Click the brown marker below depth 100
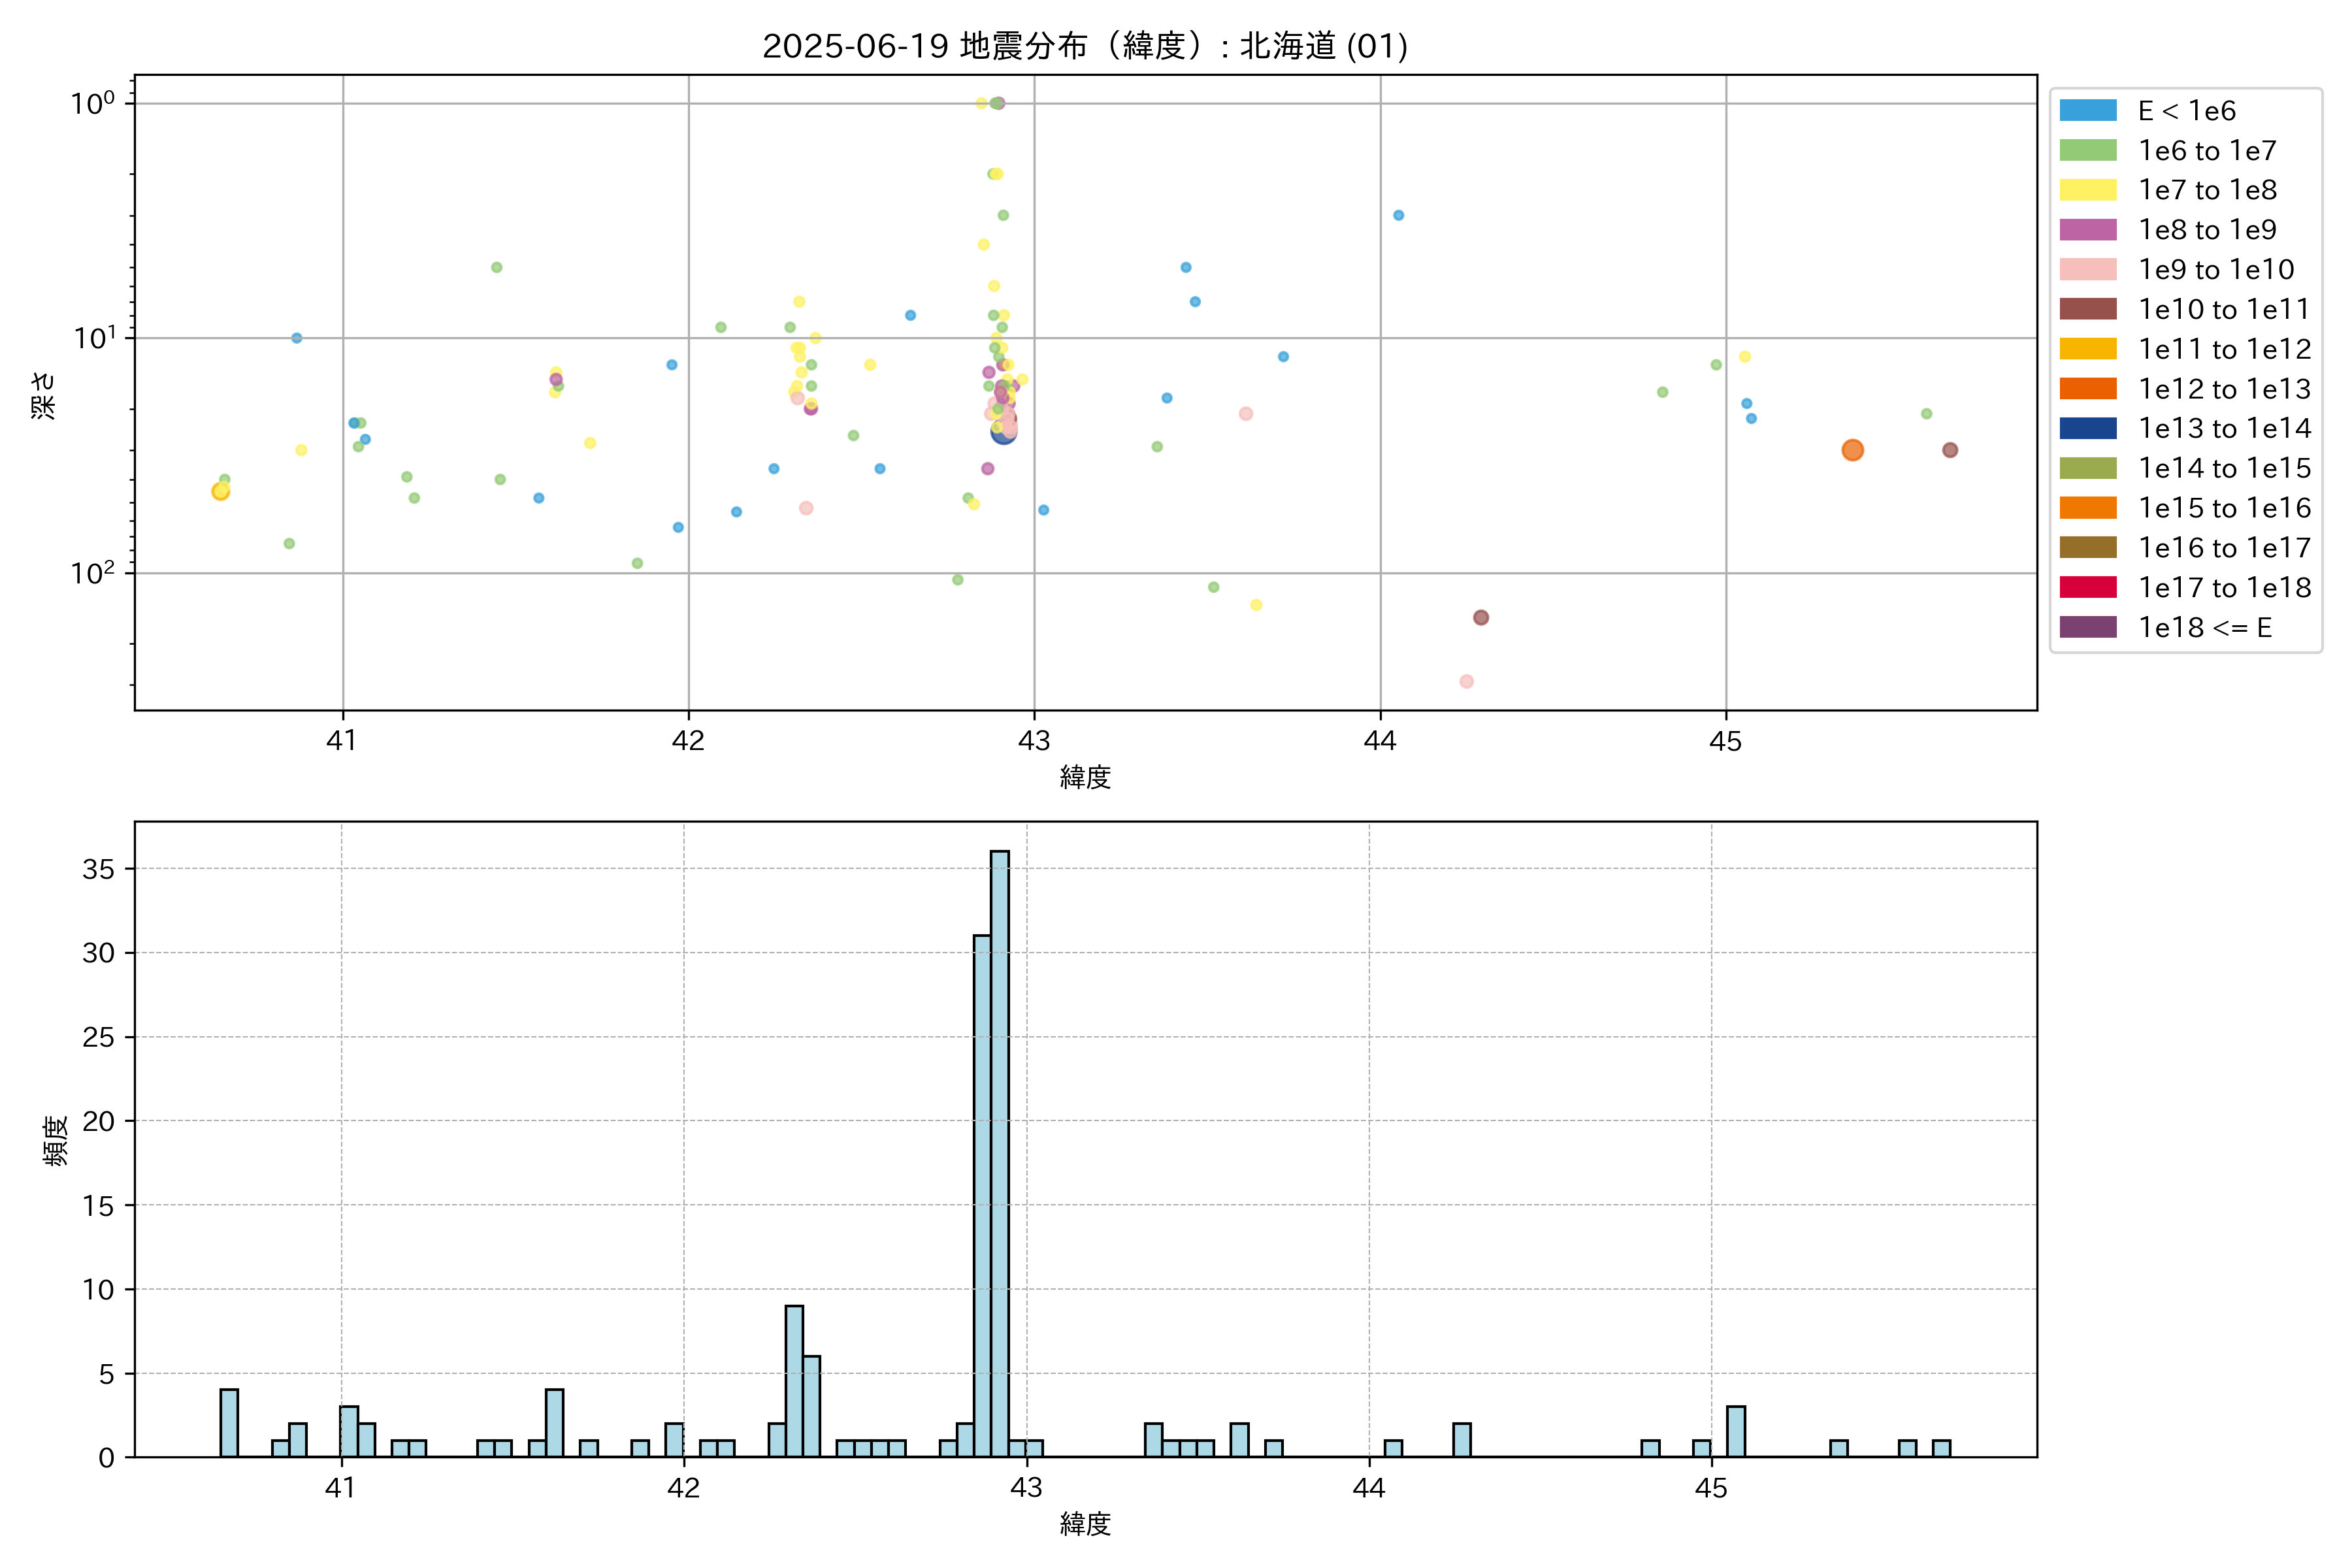Image resolution: width=2352 pixels, height=1568 pixels. (x=1481, y=617)
